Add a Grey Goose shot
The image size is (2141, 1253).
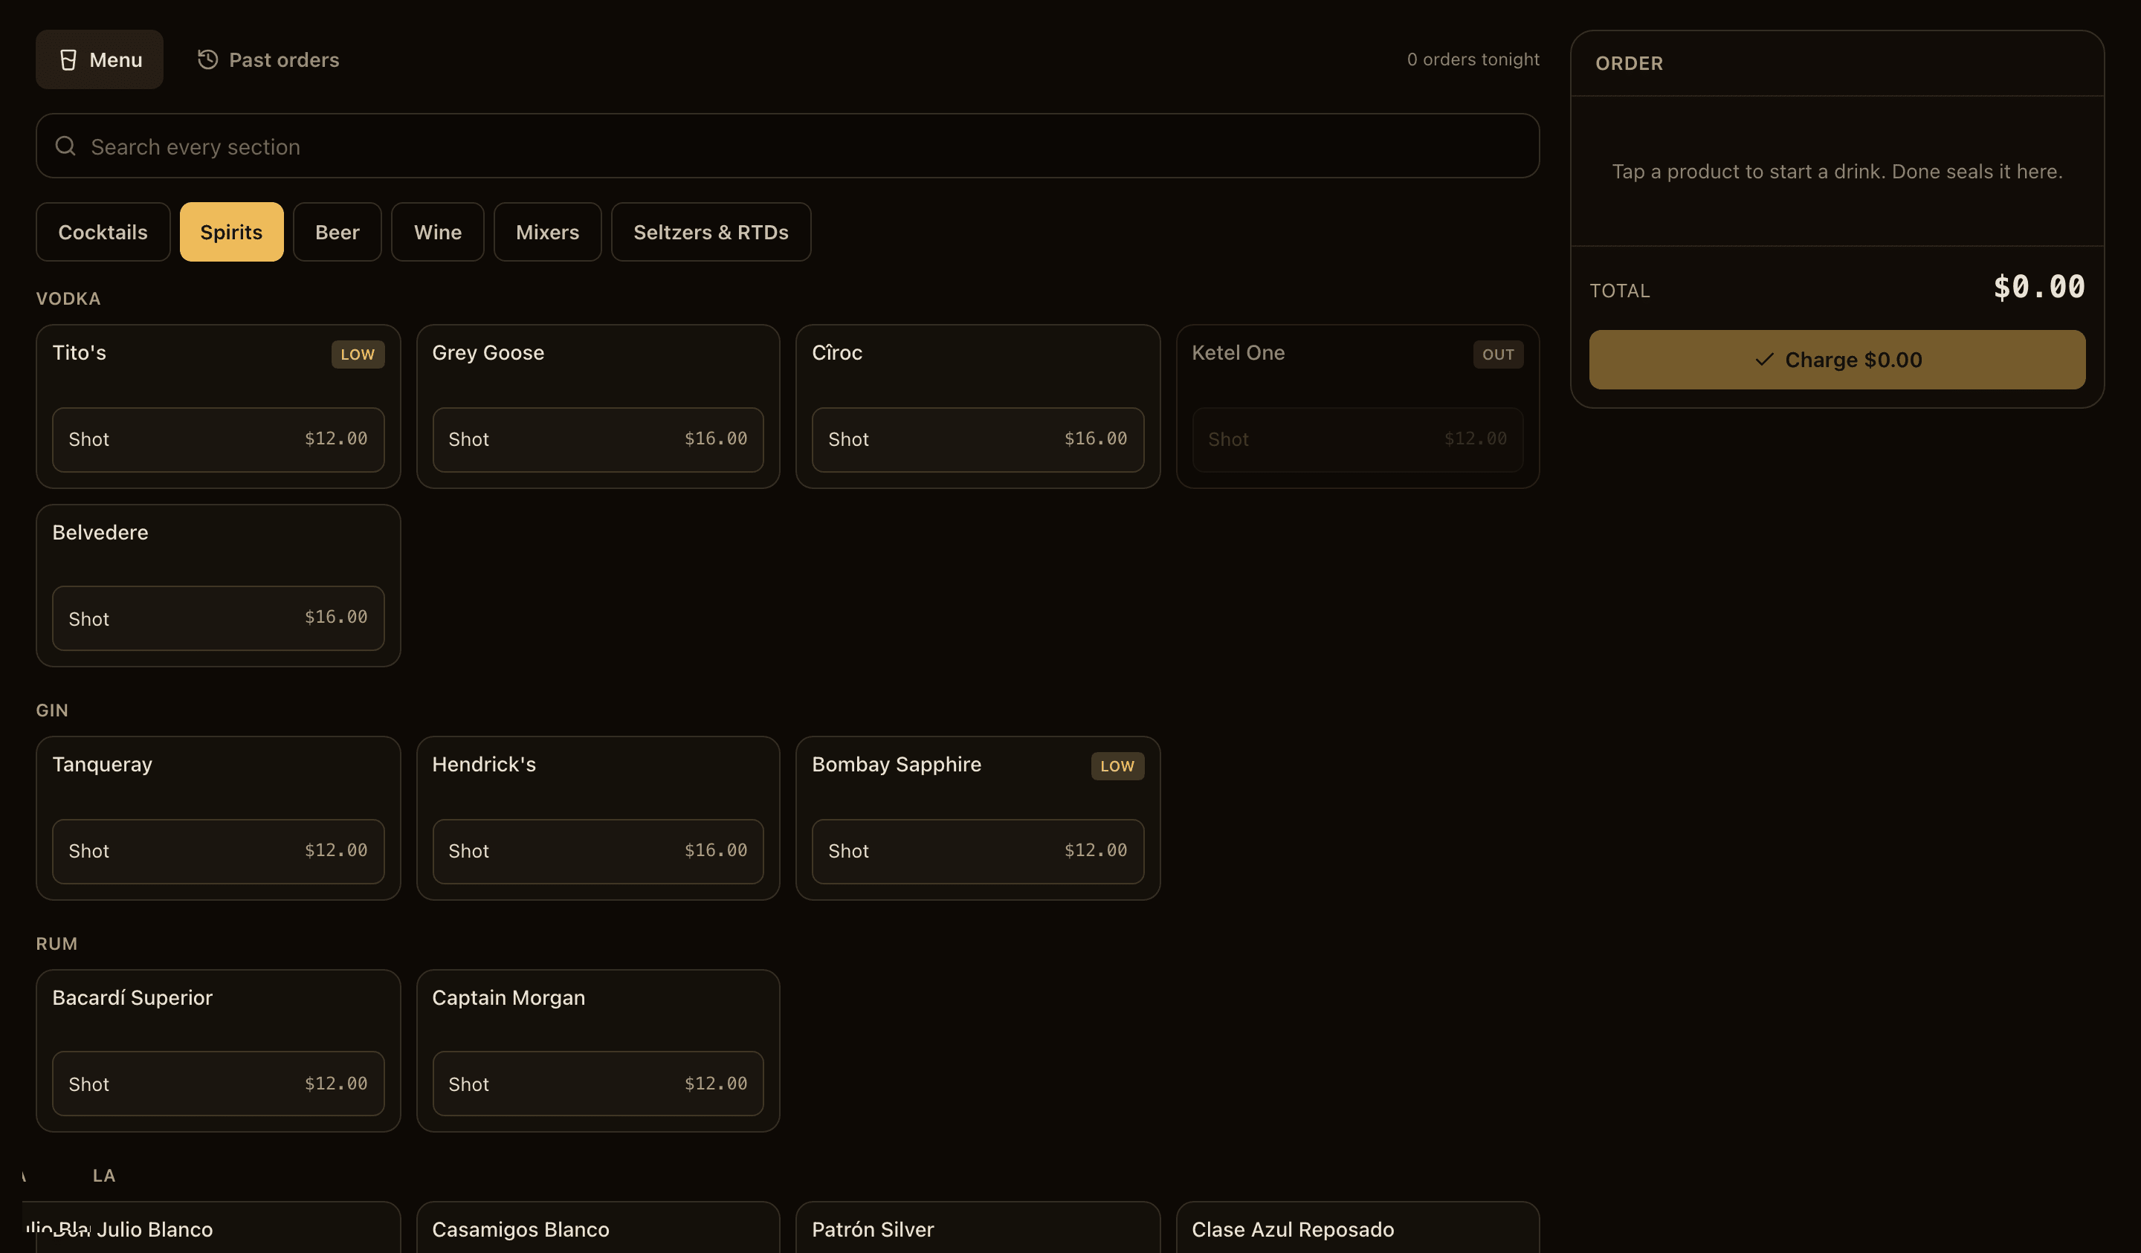click(x=598, y=439)
